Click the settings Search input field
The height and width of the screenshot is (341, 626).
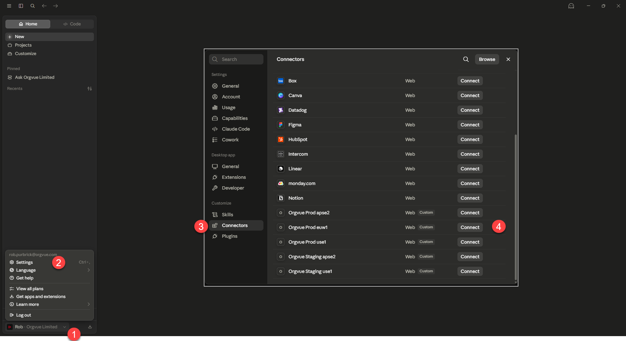coord(236,59)
